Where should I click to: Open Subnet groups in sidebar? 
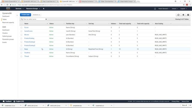7,36
